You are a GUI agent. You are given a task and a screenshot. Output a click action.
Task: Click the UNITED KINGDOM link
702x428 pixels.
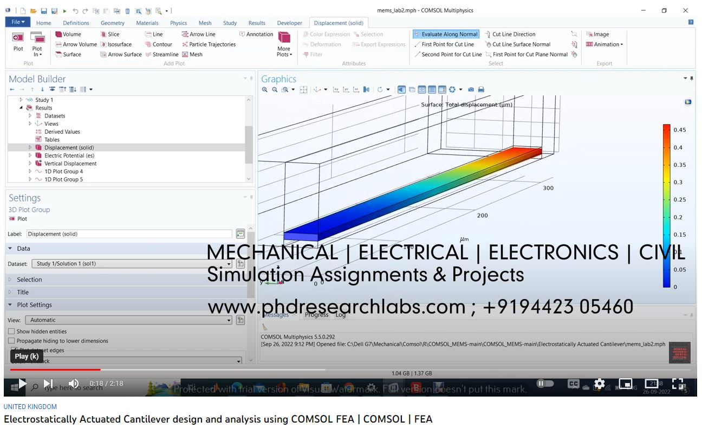coord(30,406)
